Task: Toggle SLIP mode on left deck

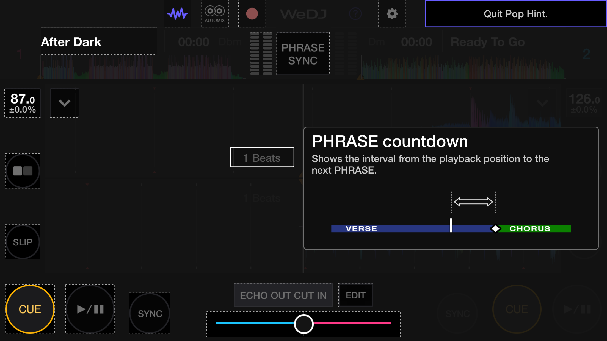Action: click(x=23, y=242)
